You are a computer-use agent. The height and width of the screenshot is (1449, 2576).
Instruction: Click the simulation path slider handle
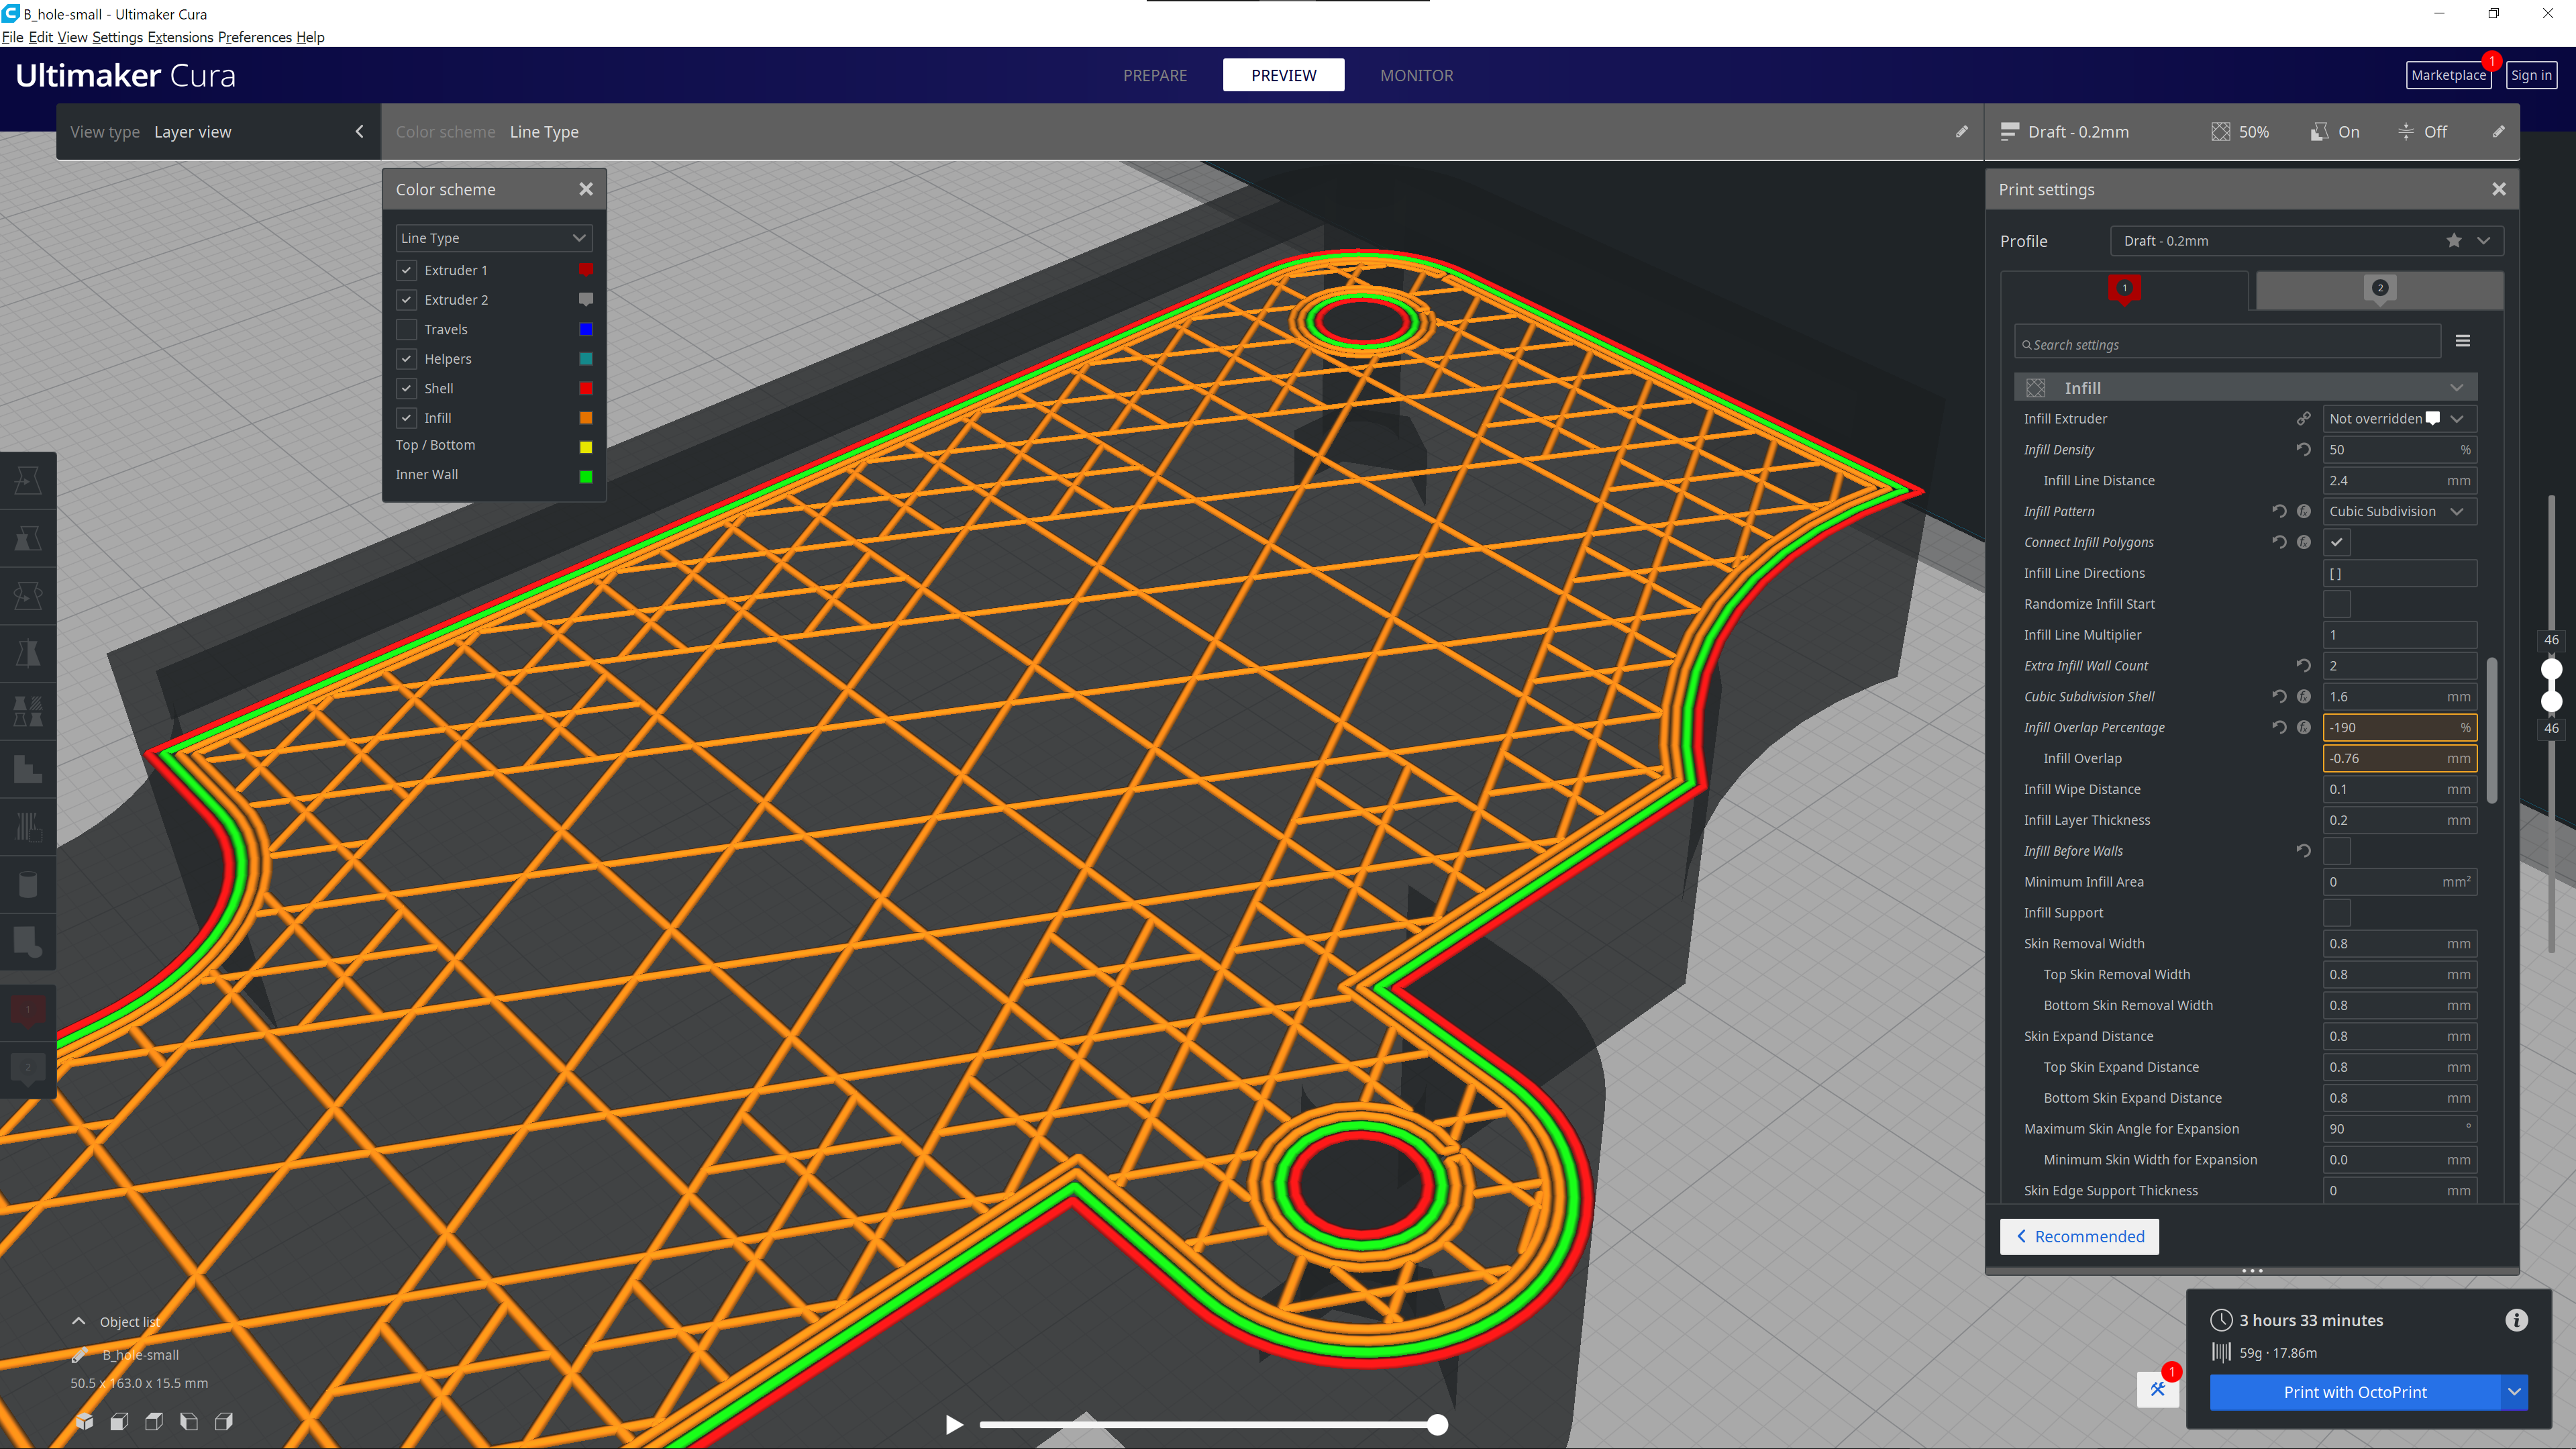(1437, 1425)
